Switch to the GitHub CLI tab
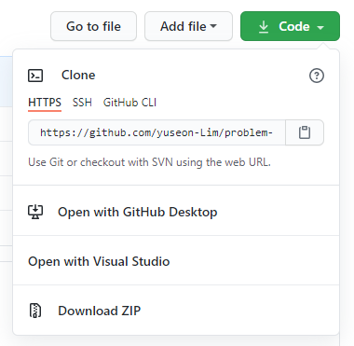The image size is (354, 346). pos(129,103)
